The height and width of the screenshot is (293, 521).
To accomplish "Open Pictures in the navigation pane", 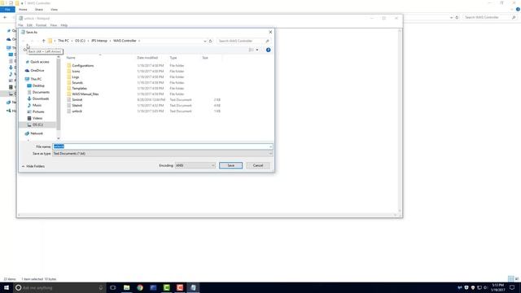I will coord(38,112).
